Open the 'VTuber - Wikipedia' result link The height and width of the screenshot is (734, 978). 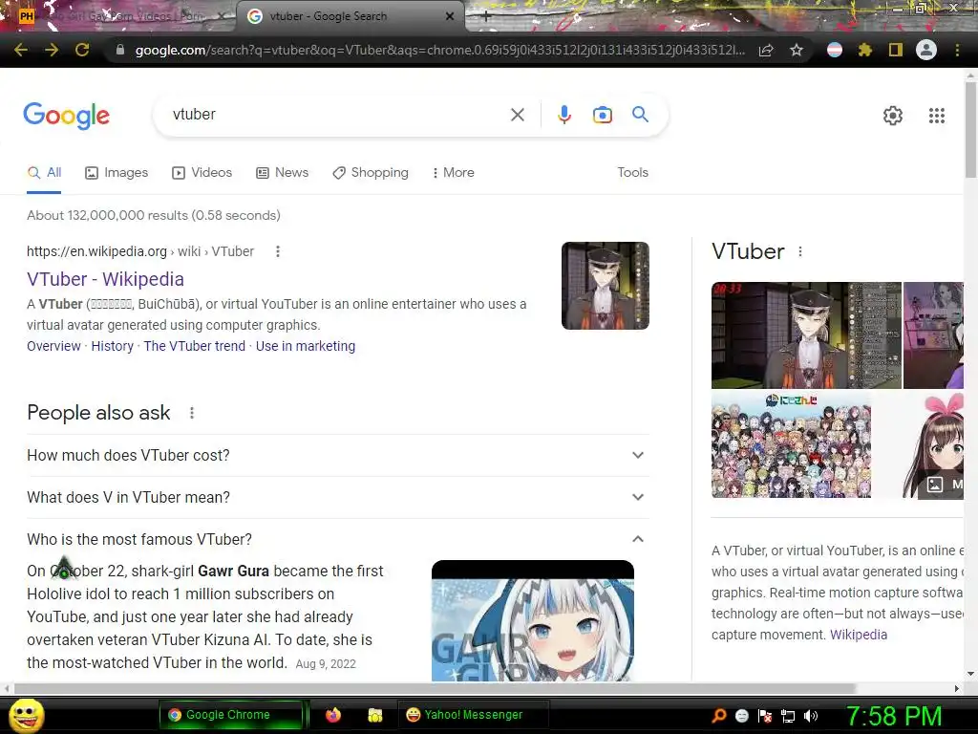[x=105, y=279]
